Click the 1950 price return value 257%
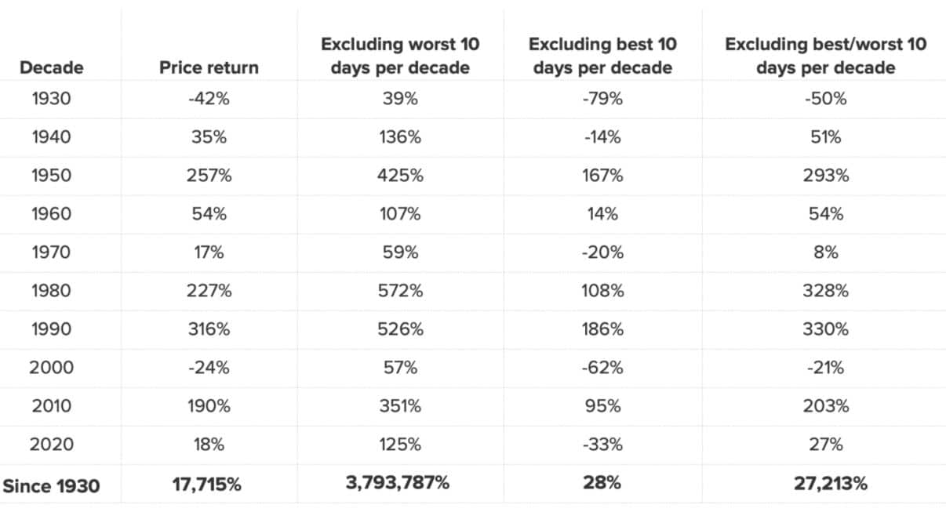The image size is (946, 512). click(207, 176)
